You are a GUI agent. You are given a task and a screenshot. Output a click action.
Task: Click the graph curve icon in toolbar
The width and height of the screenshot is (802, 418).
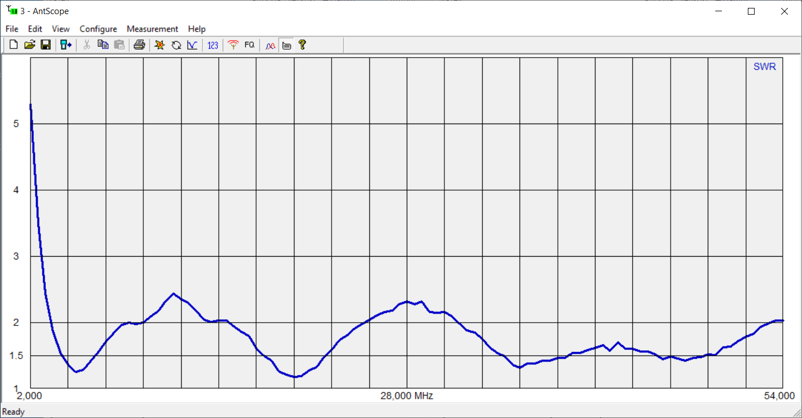tap(192, 45)
